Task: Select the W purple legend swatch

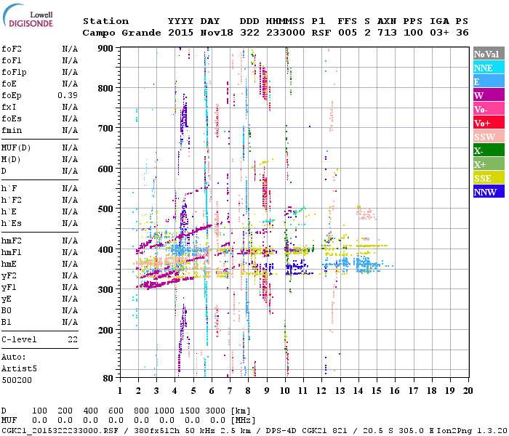Action: (x=489, y=95)
